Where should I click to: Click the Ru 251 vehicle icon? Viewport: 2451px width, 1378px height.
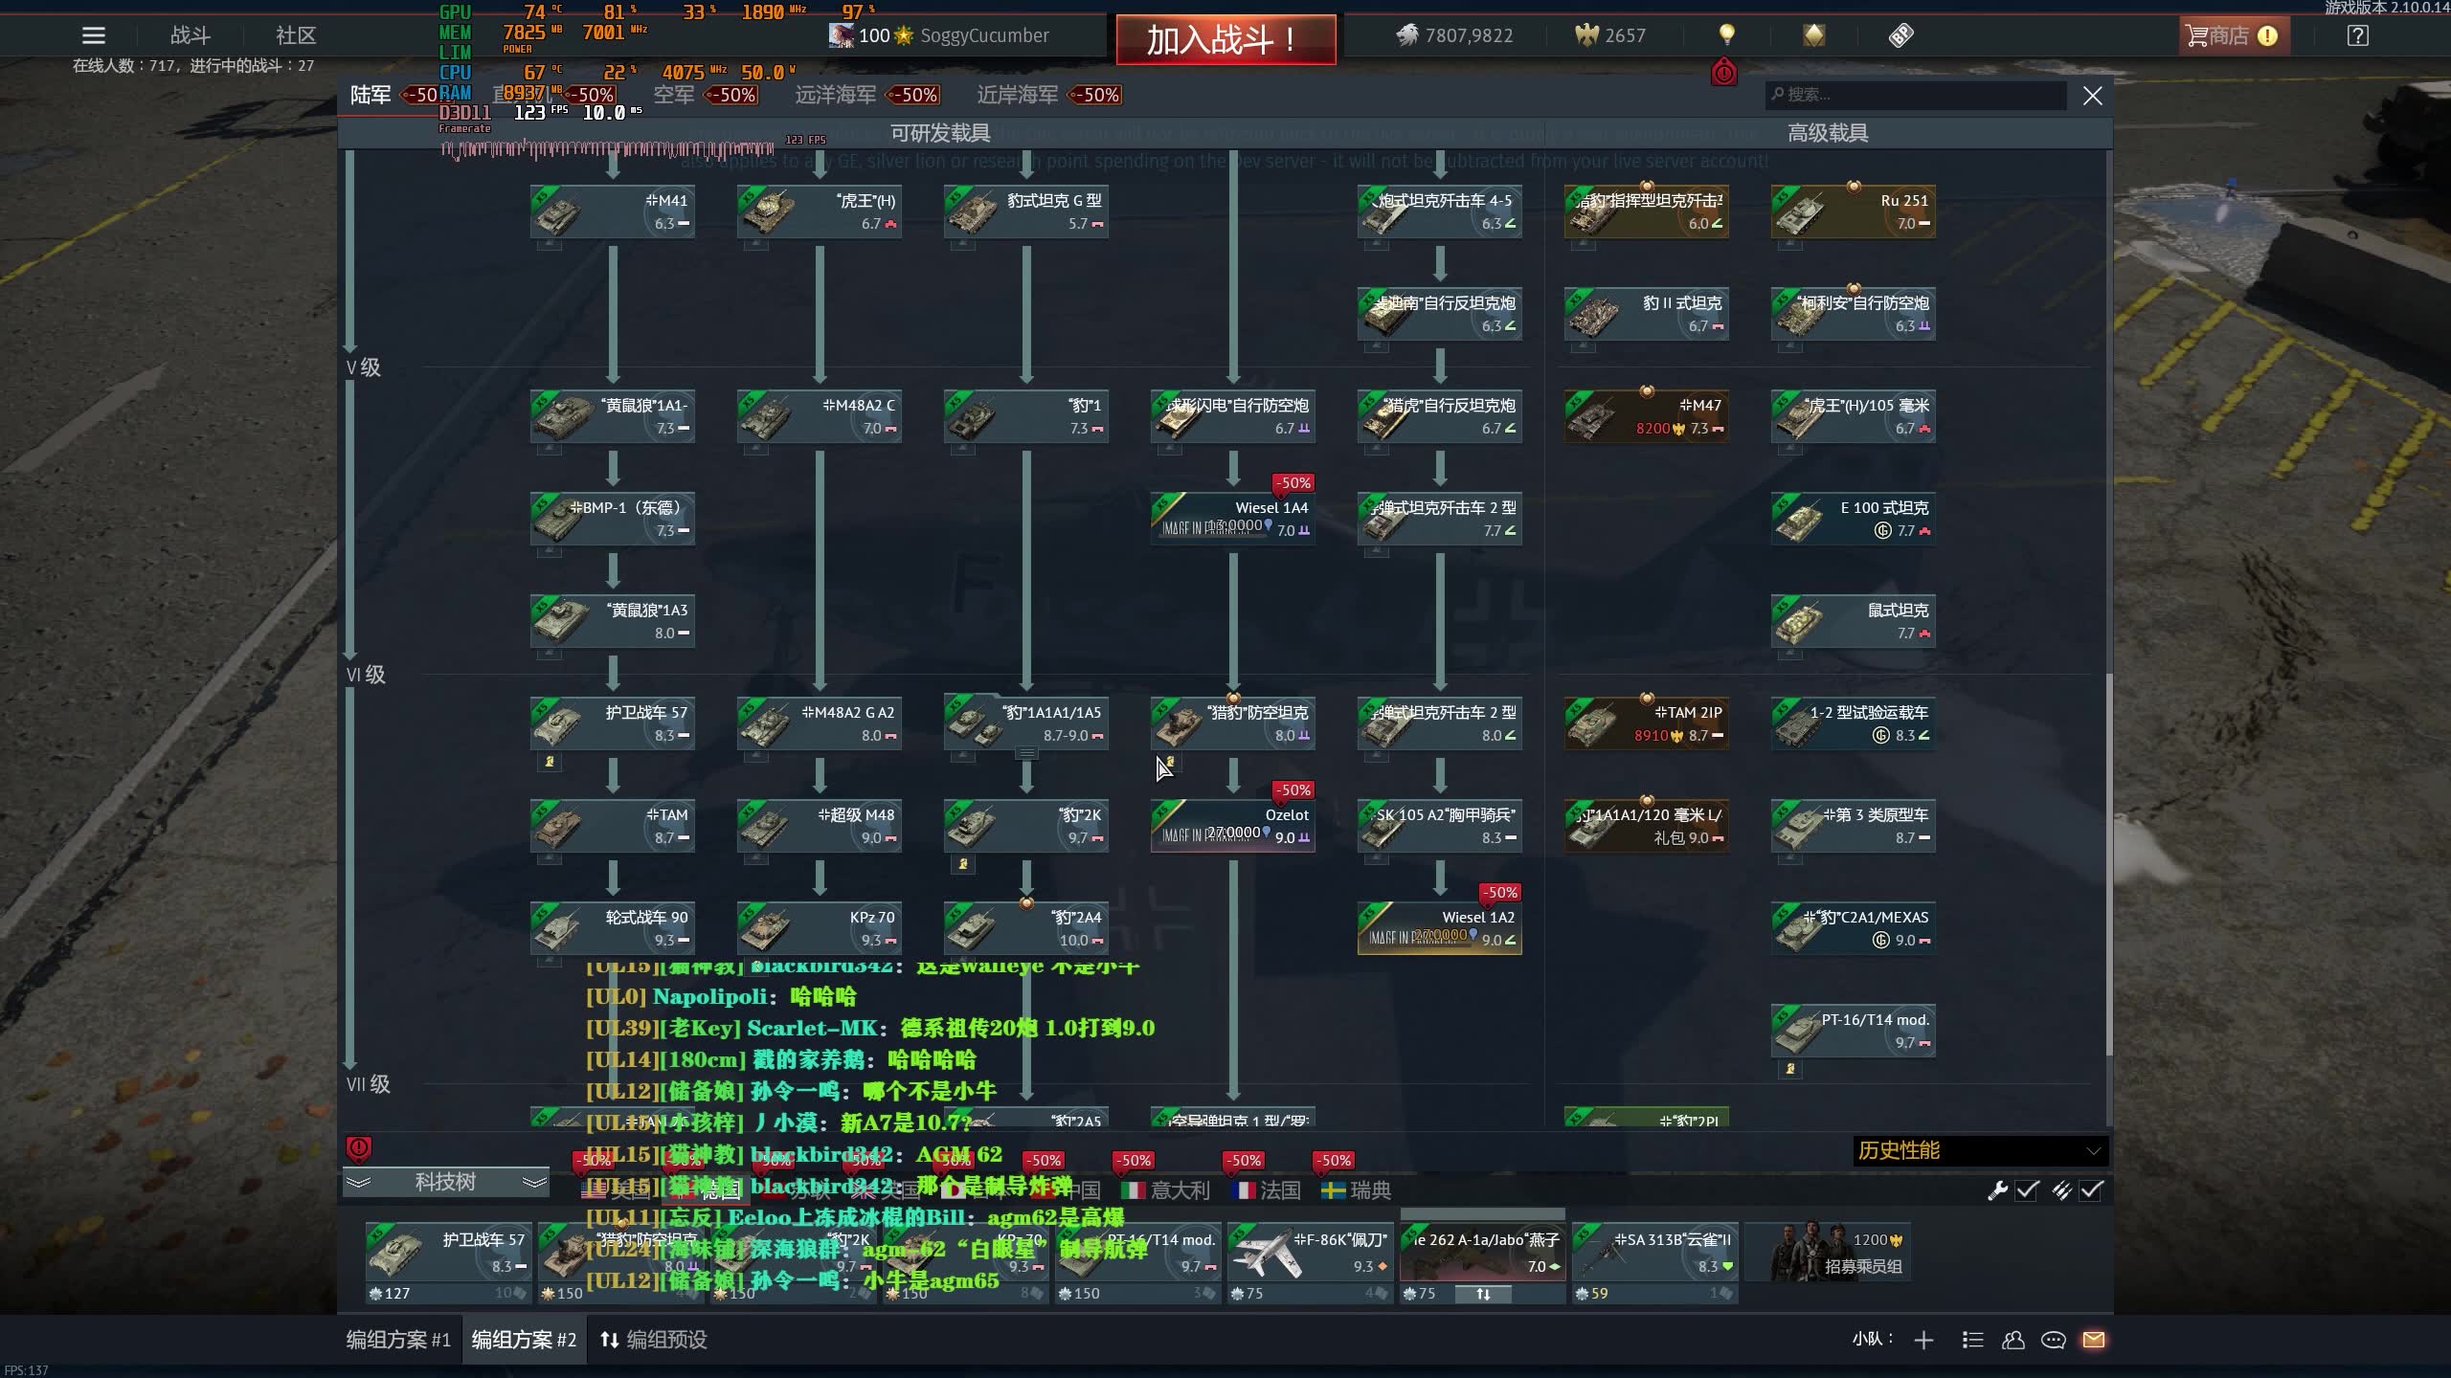1798,213
